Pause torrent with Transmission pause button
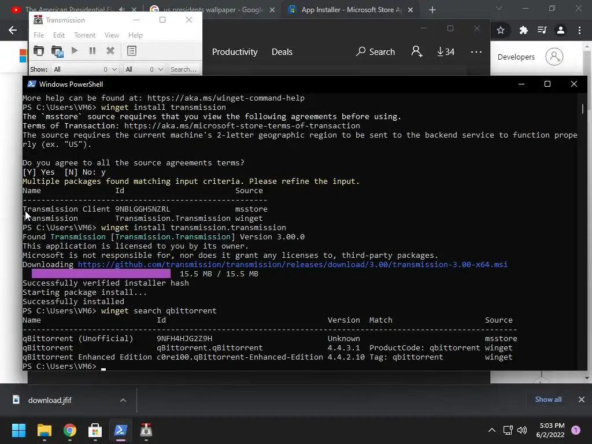Screen dimensions: 592x444 click(92, 51)
